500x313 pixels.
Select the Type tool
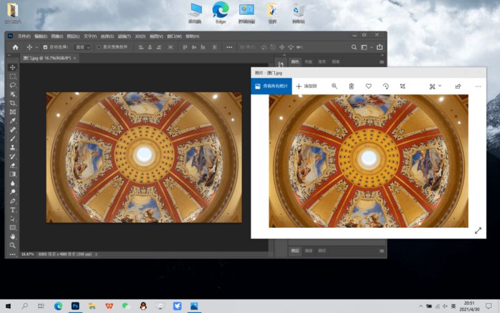tap(12, 210)
